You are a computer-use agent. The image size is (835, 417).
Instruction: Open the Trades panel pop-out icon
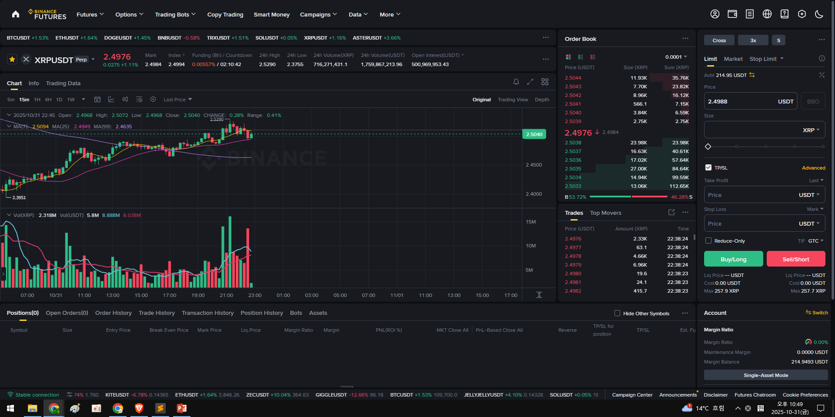tap(671, 212)
